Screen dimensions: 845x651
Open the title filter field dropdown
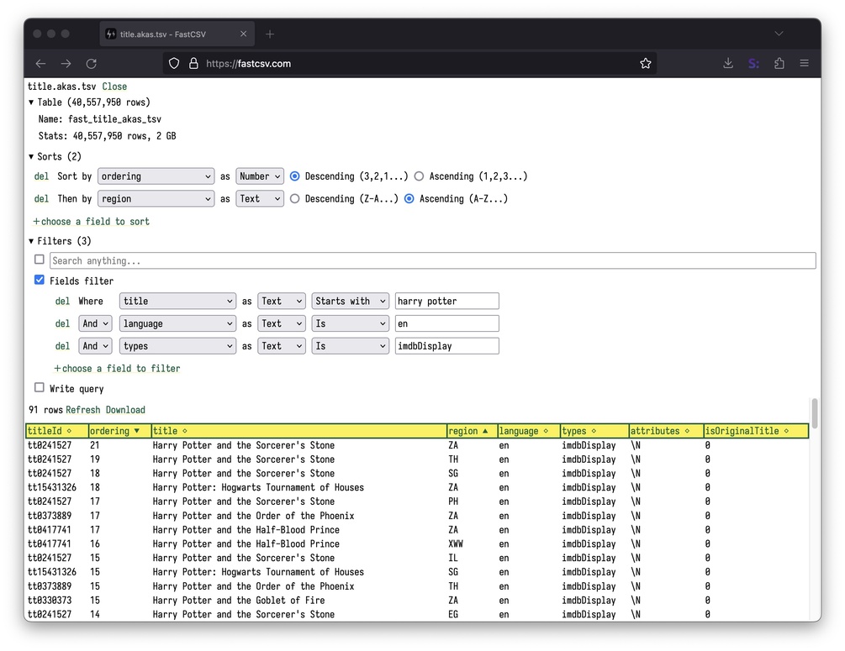click(x=177, y=301)
